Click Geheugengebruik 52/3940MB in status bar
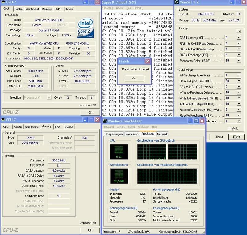The height and width of the screenshot is (235, 247). (x=178, y=232)
